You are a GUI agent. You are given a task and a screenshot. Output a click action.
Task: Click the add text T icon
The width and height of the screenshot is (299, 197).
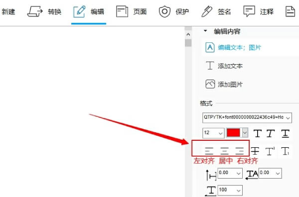click(x=210, y=66)
